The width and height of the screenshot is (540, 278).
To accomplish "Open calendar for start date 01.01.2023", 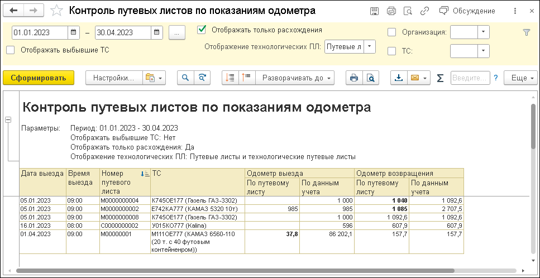I will (x=73, y=33).
